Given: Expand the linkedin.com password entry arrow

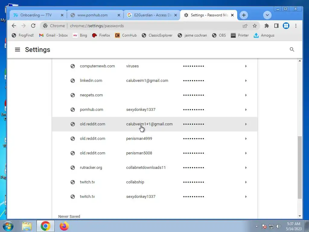Looking at the screenshot, I should point(246,80).
